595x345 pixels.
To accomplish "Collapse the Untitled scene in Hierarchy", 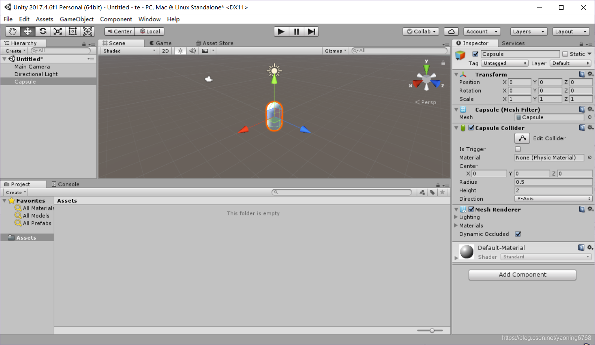I will click(x=4, y=59).
